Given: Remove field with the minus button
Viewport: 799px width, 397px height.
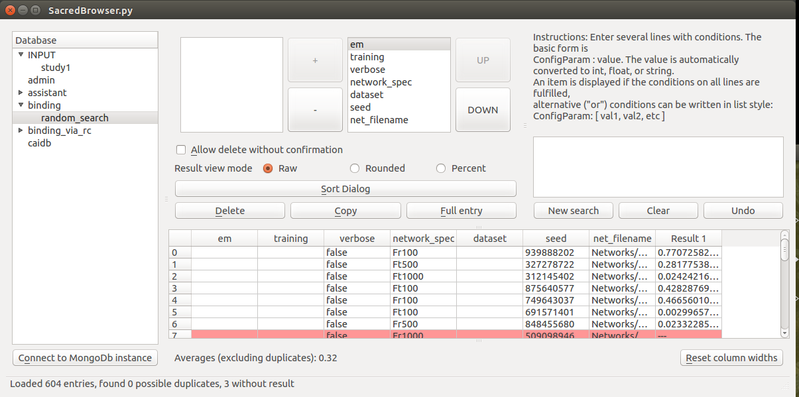Looking at the screenshot, I should click(315, 110).
